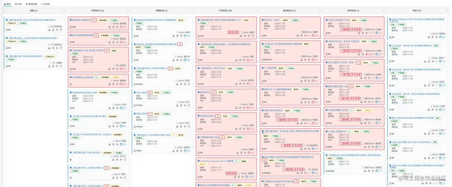452x187 pixels.
Task: Open the 排期阶段 (6) column options menu
Action: (192, 11)
